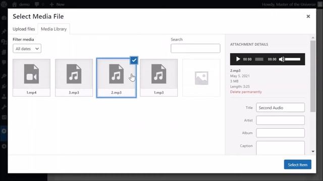Switch to the Upload files tab
The image size is (323, 181).
pos(24,29)
